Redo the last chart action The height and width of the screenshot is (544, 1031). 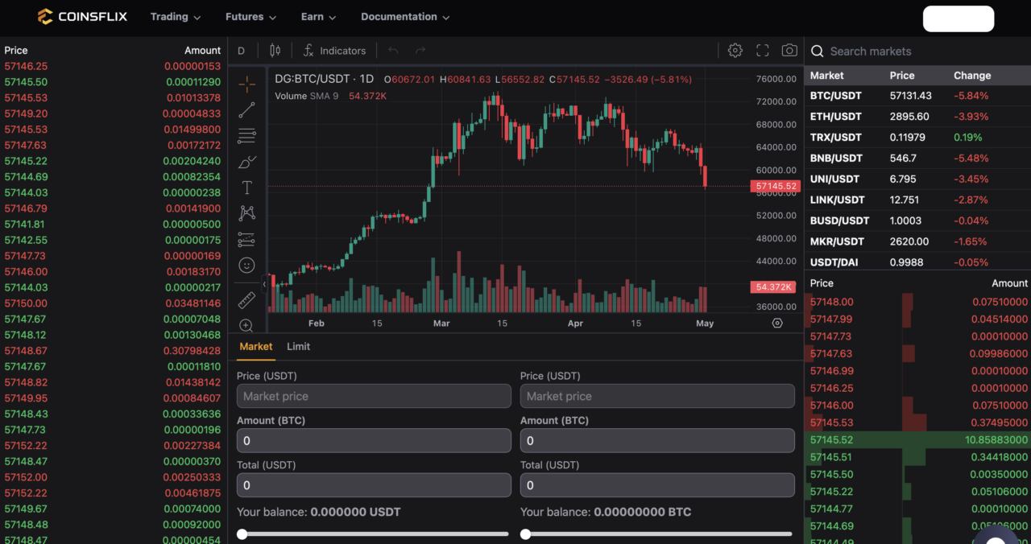[420, 51]
